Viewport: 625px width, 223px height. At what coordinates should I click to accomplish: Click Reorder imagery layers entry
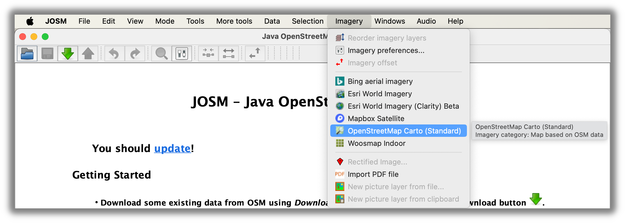tap(398, 38)
